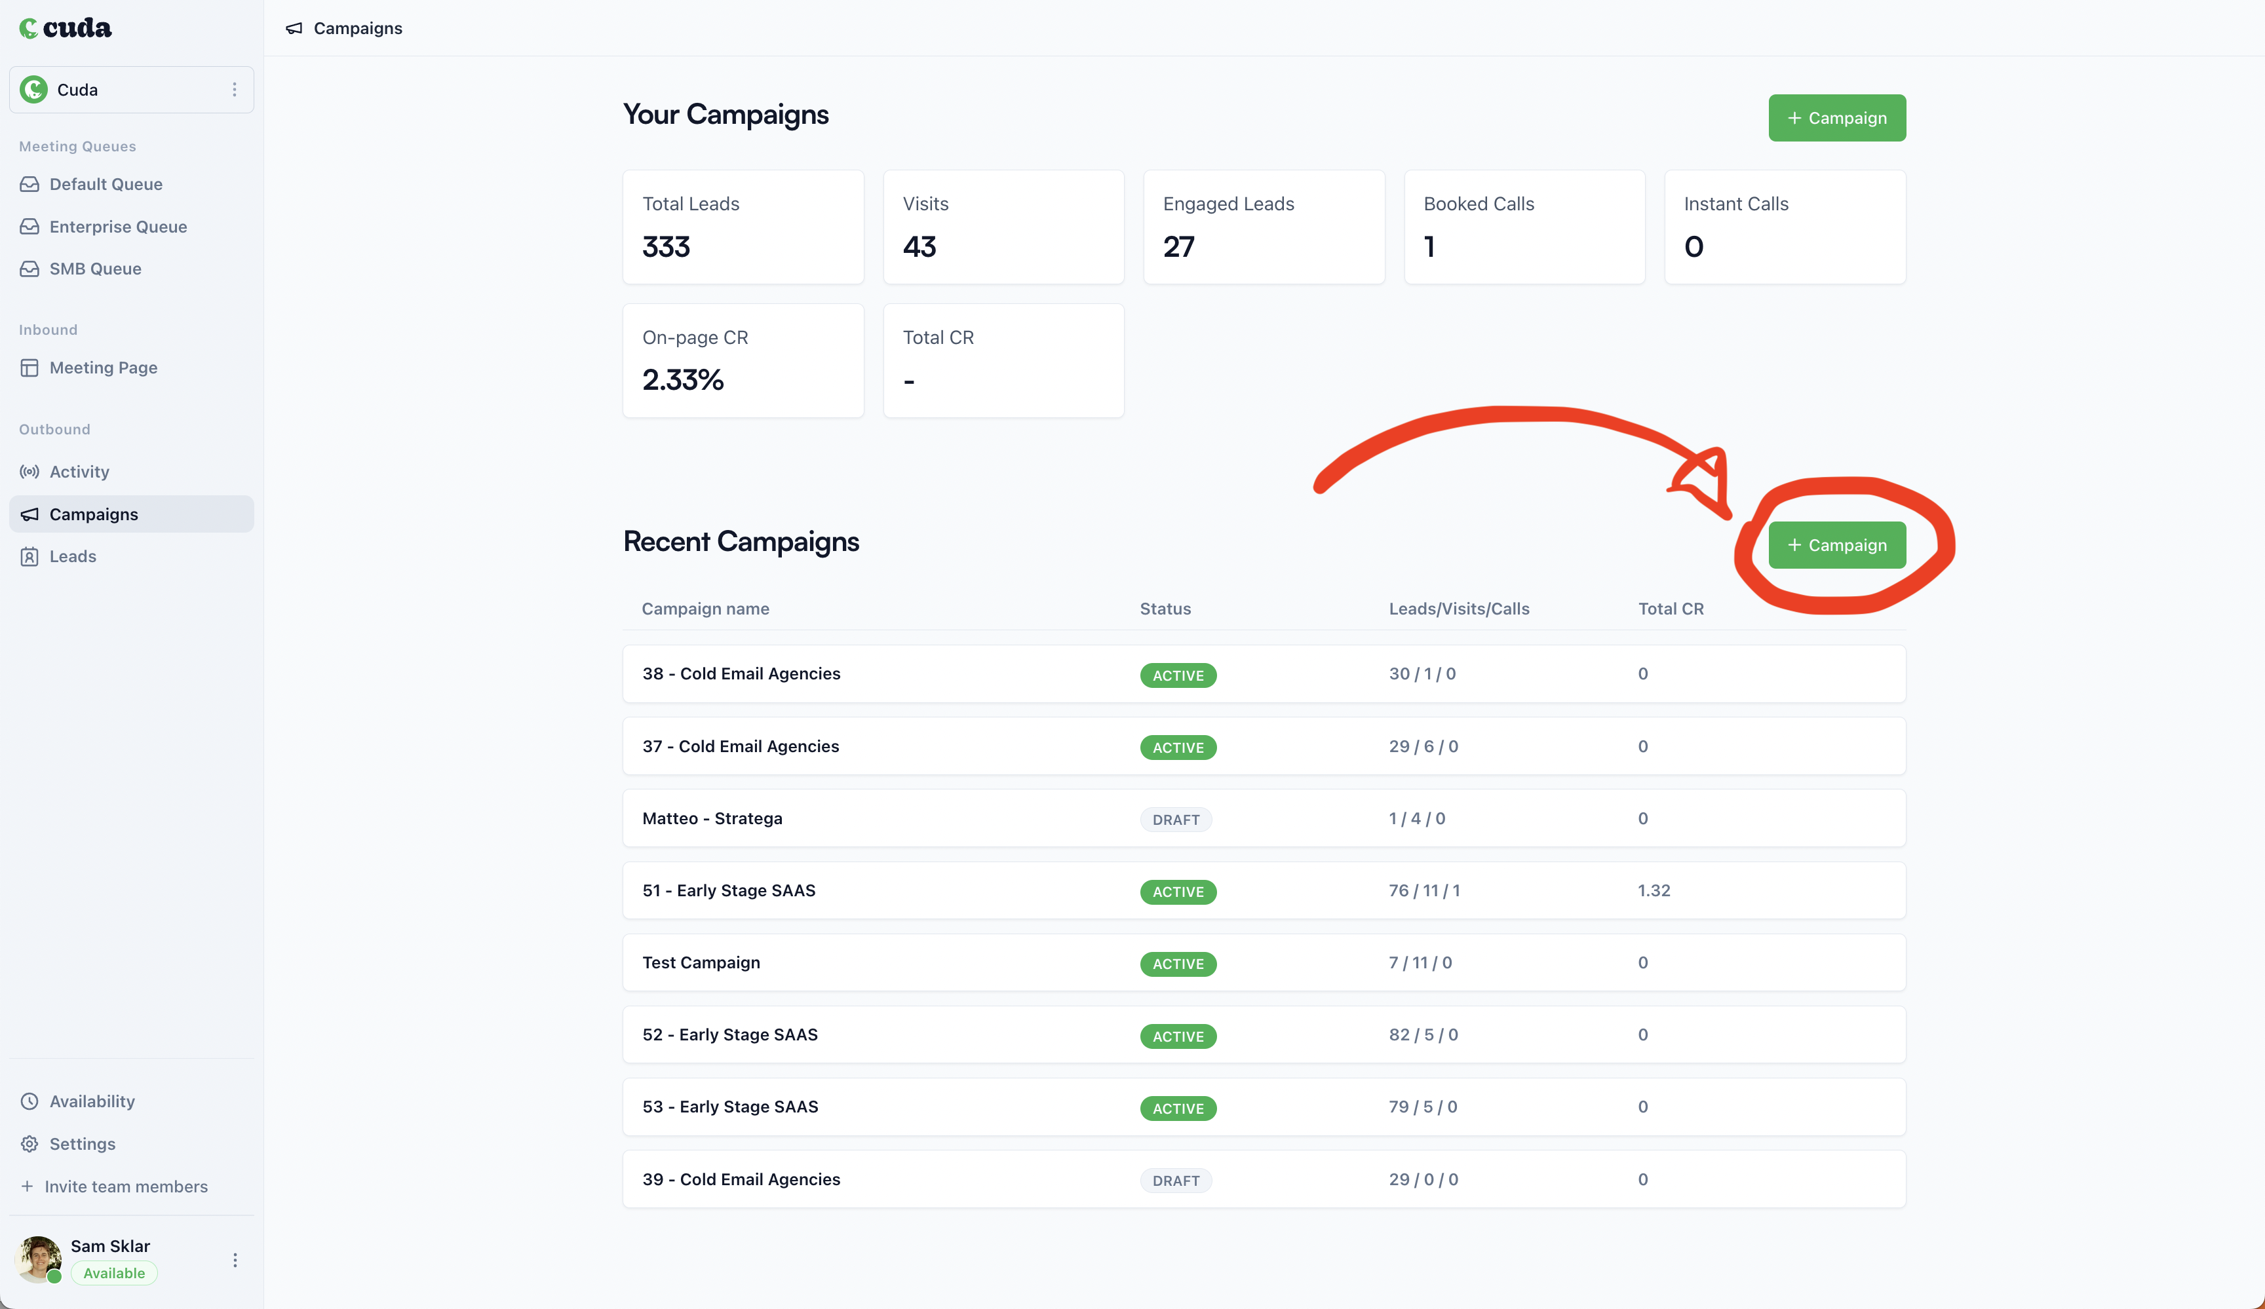Click ACTIVE badge for 38 - Cold Email Agencies
The width and height of the screenshot is (2265, 1309).
pos(1178,675)
